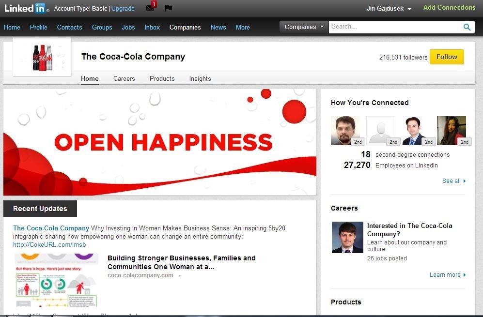Click into the Search input field
483x317 pixels.
(395, 27)
